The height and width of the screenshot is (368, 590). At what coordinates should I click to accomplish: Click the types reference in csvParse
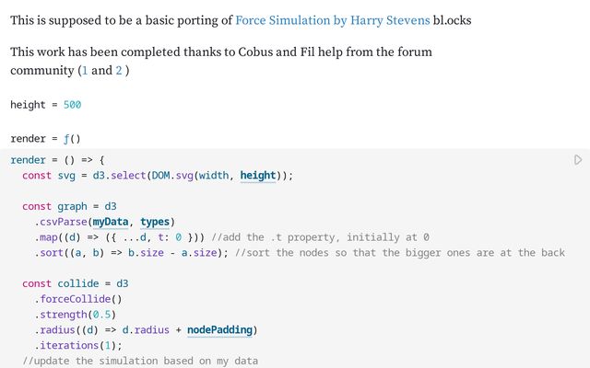[x=157, y=221]
